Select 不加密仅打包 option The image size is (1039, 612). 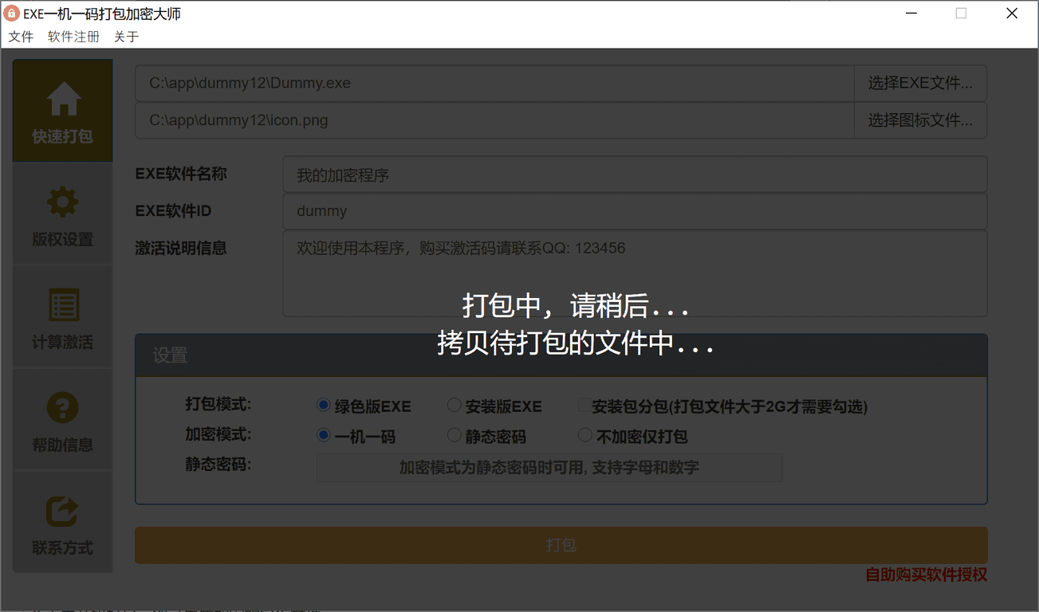(x=584, y=436)
